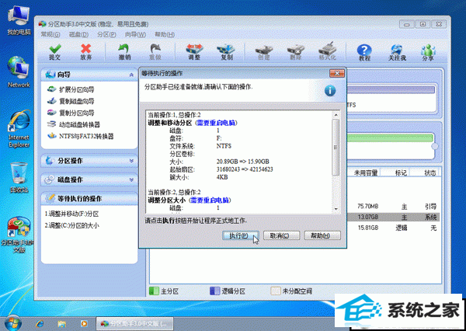Click the 格式化 (Format) toolbar icon

327,51
